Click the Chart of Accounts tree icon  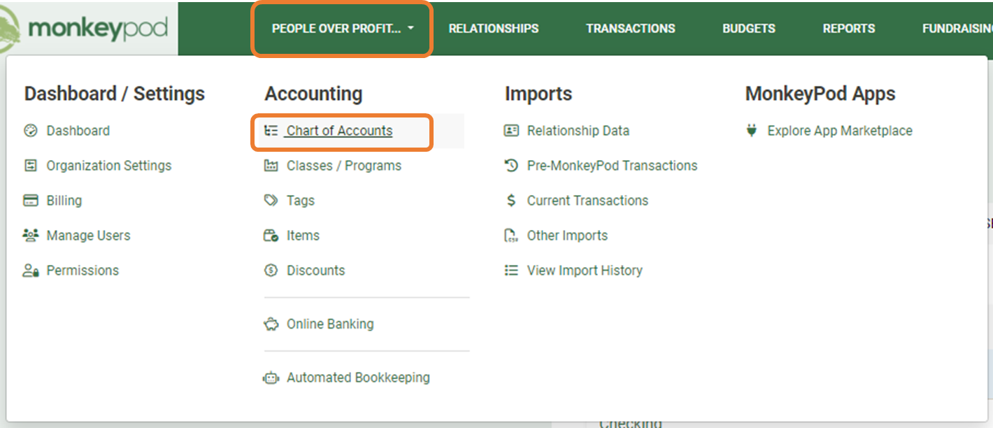(x=271, y=131)
